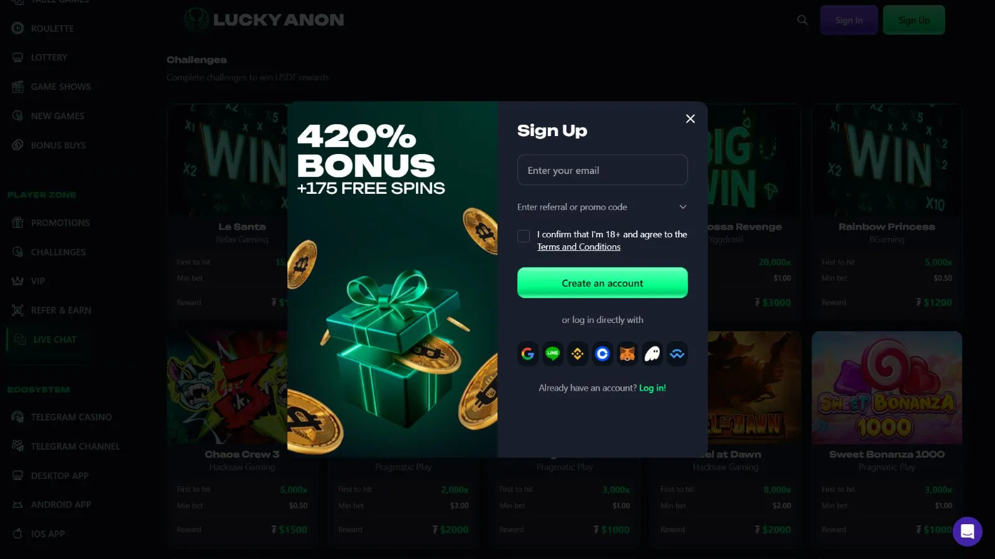Open the support chat bubble icon
Screen dimensions: 995x559
pyautogui.click(x=967, y=532)
